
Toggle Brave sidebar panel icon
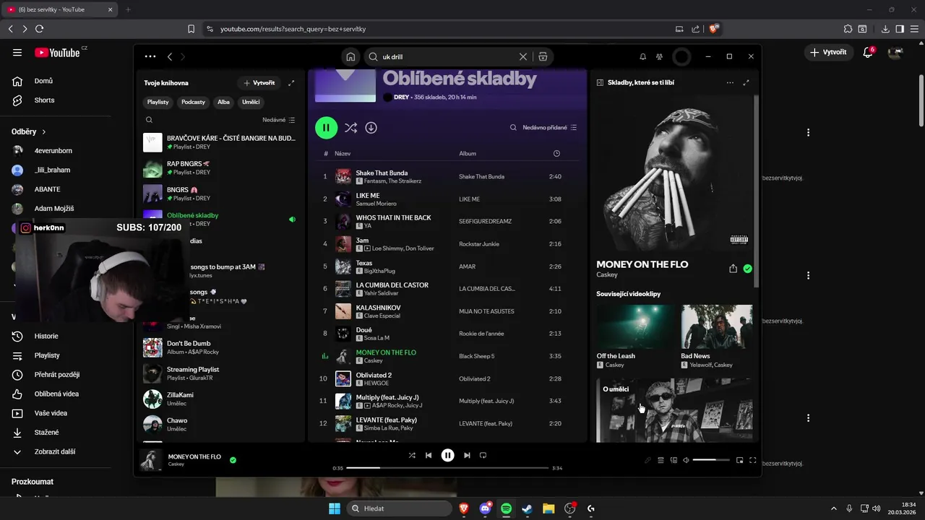(900, 29)
